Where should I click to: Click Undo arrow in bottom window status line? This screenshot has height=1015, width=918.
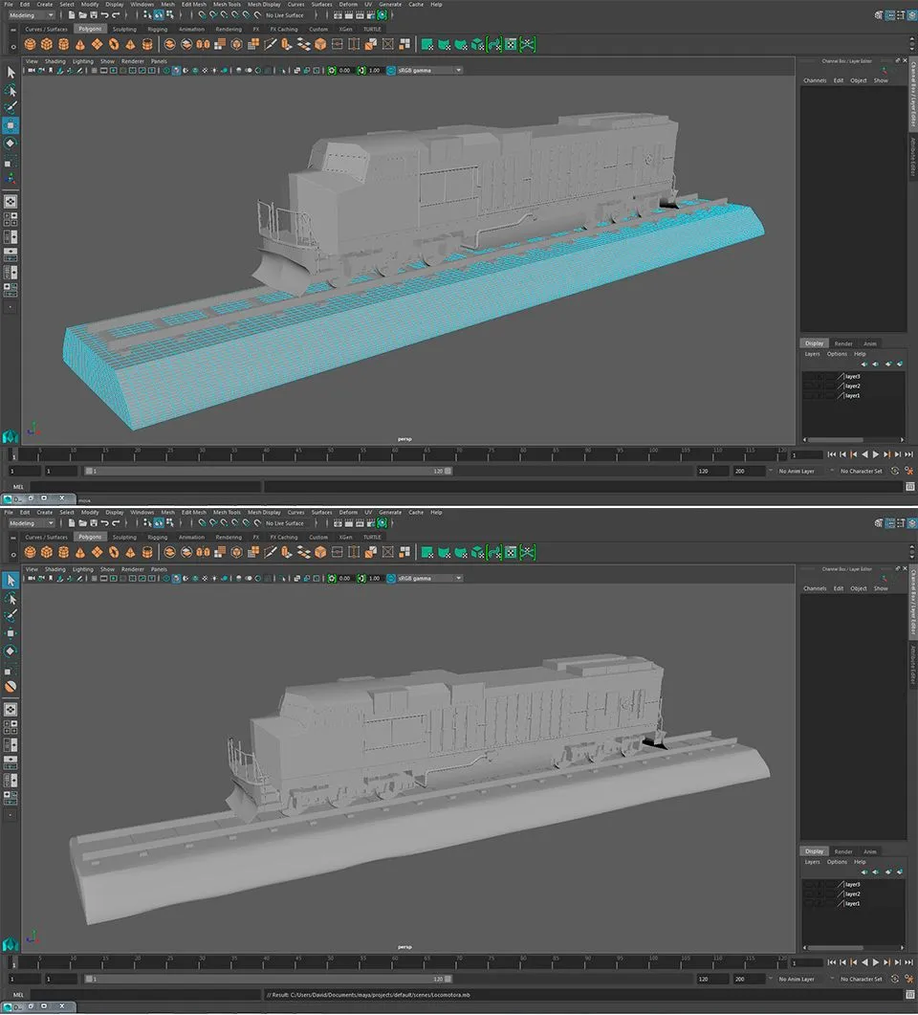pos(105,523)
